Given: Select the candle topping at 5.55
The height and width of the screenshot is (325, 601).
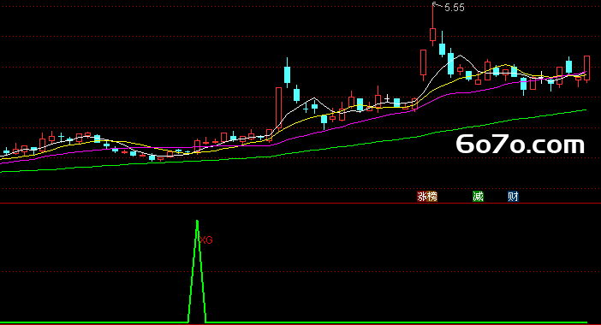Looking at the screenshot, I should (432, 25).
